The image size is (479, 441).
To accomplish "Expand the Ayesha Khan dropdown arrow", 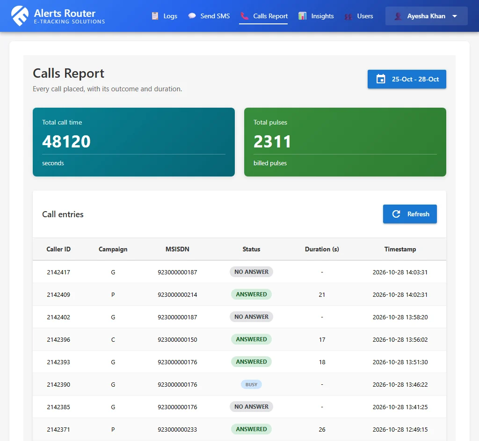I will [455, 16].
